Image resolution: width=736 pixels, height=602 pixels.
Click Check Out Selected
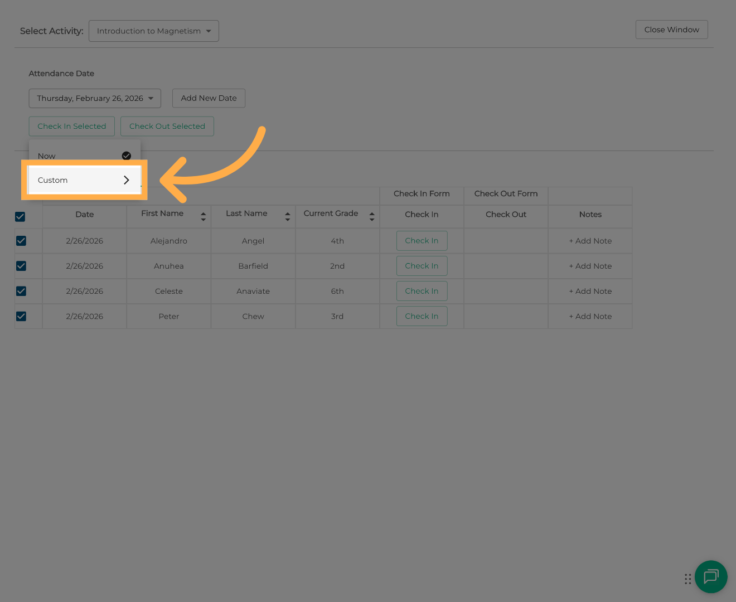[x=167, y=126]
